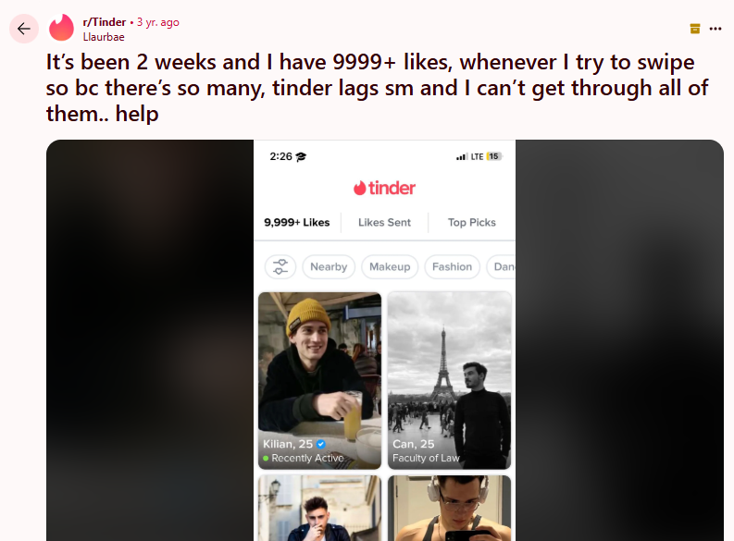
Task: Click the back arrow button
Action: click(24, 29)
